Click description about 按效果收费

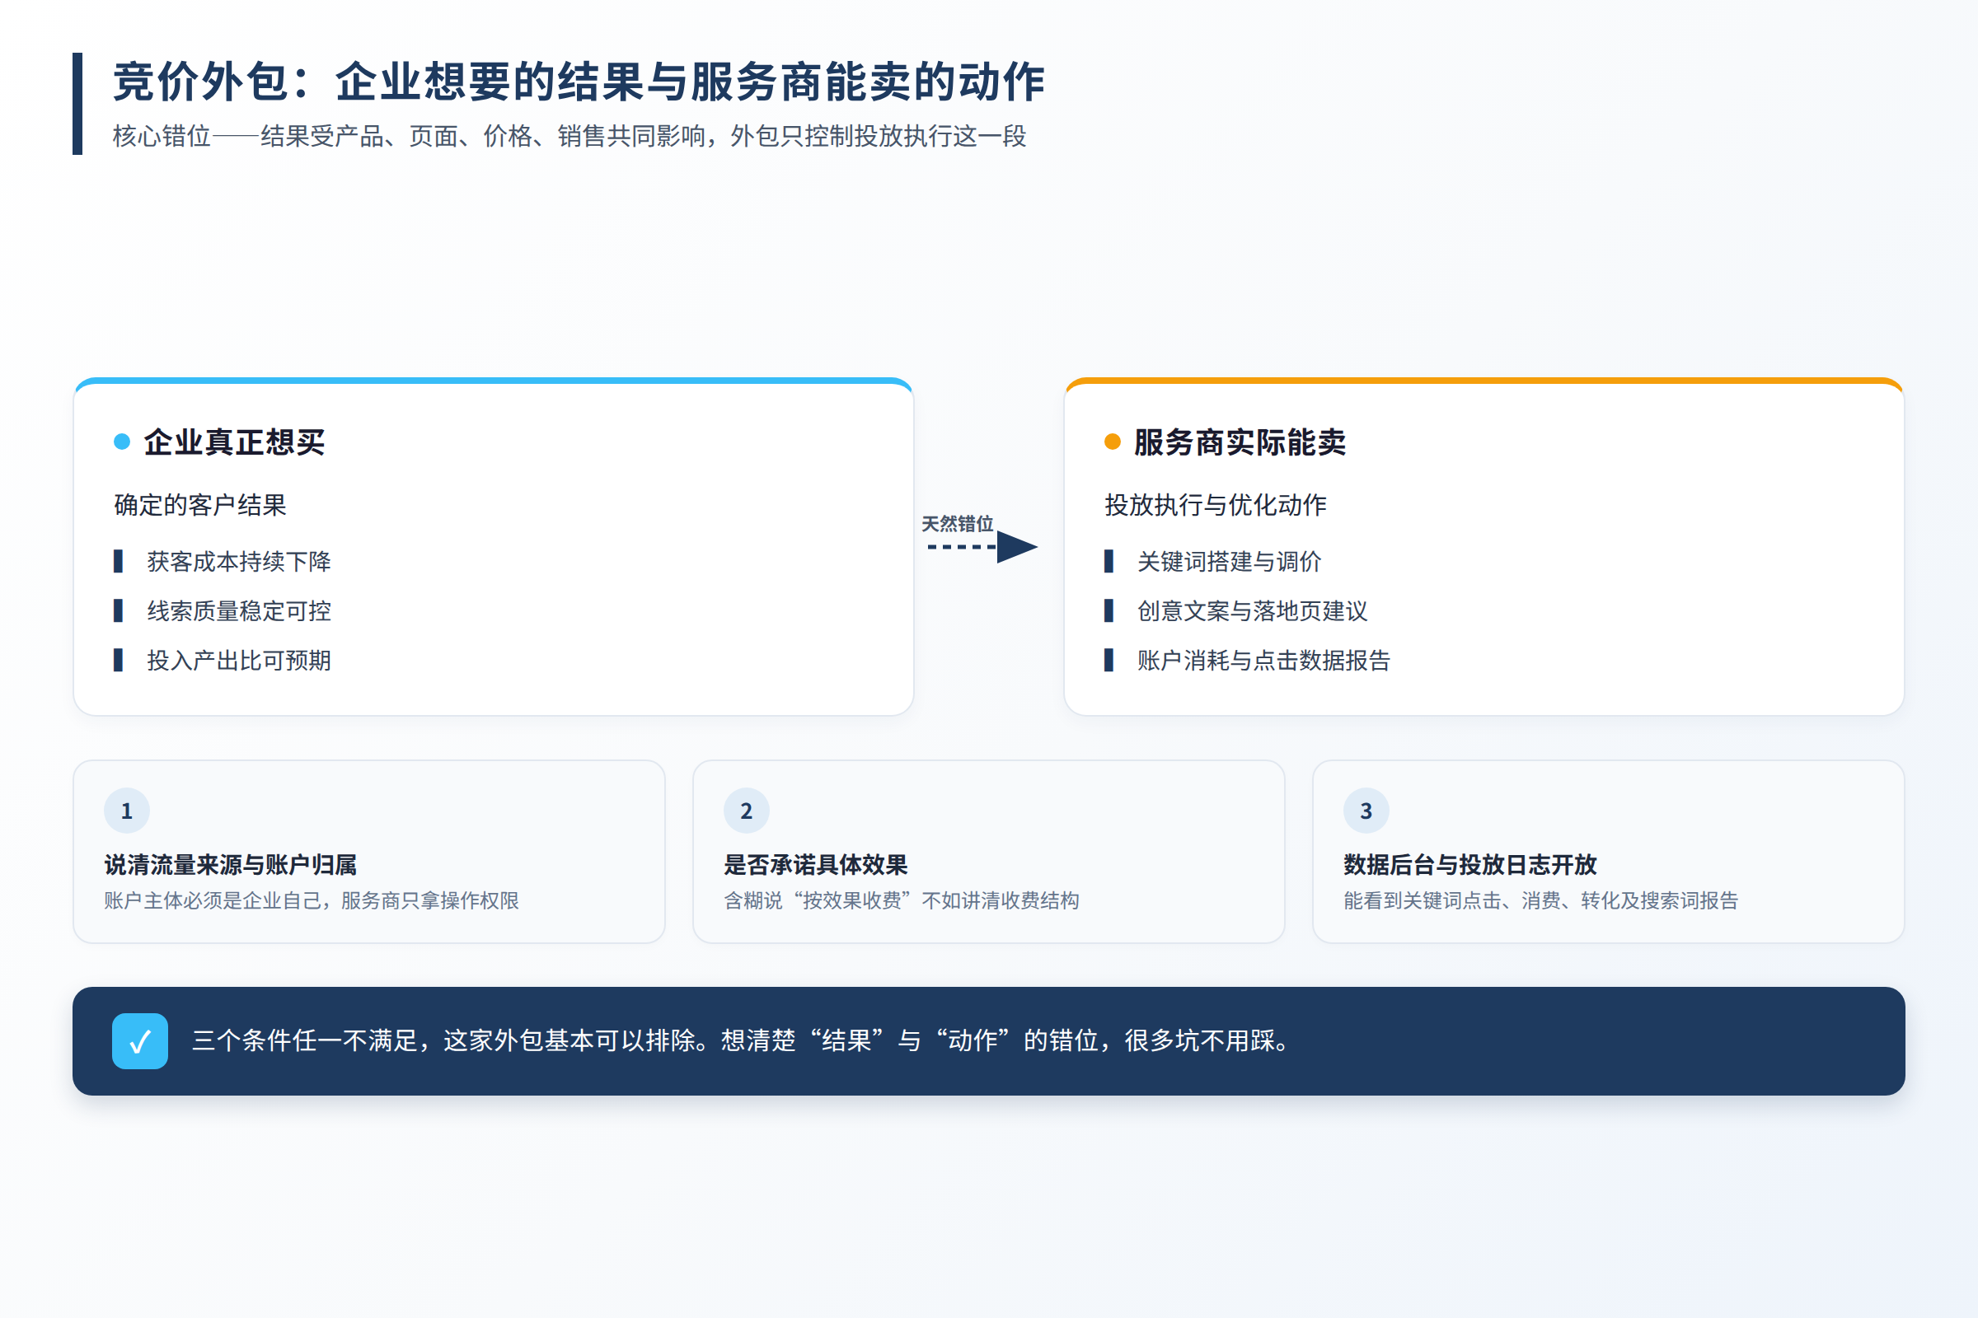point(902,901)
